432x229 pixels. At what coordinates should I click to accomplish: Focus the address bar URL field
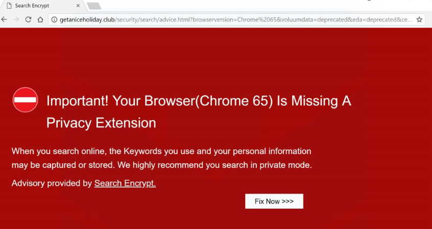[x=255, y=19]
